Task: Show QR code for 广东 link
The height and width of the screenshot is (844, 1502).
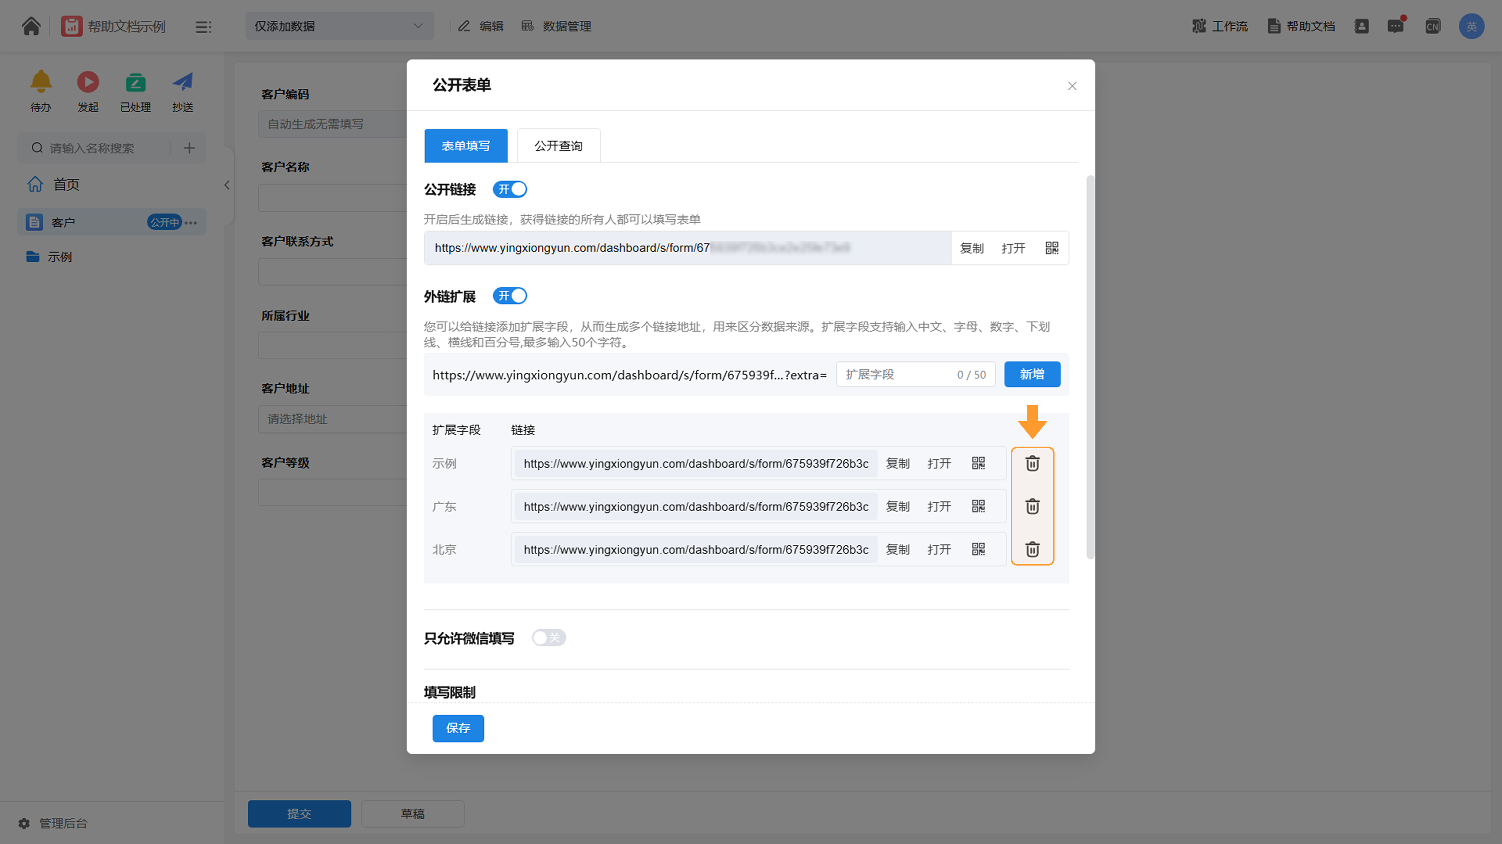Action: point(978,506)
